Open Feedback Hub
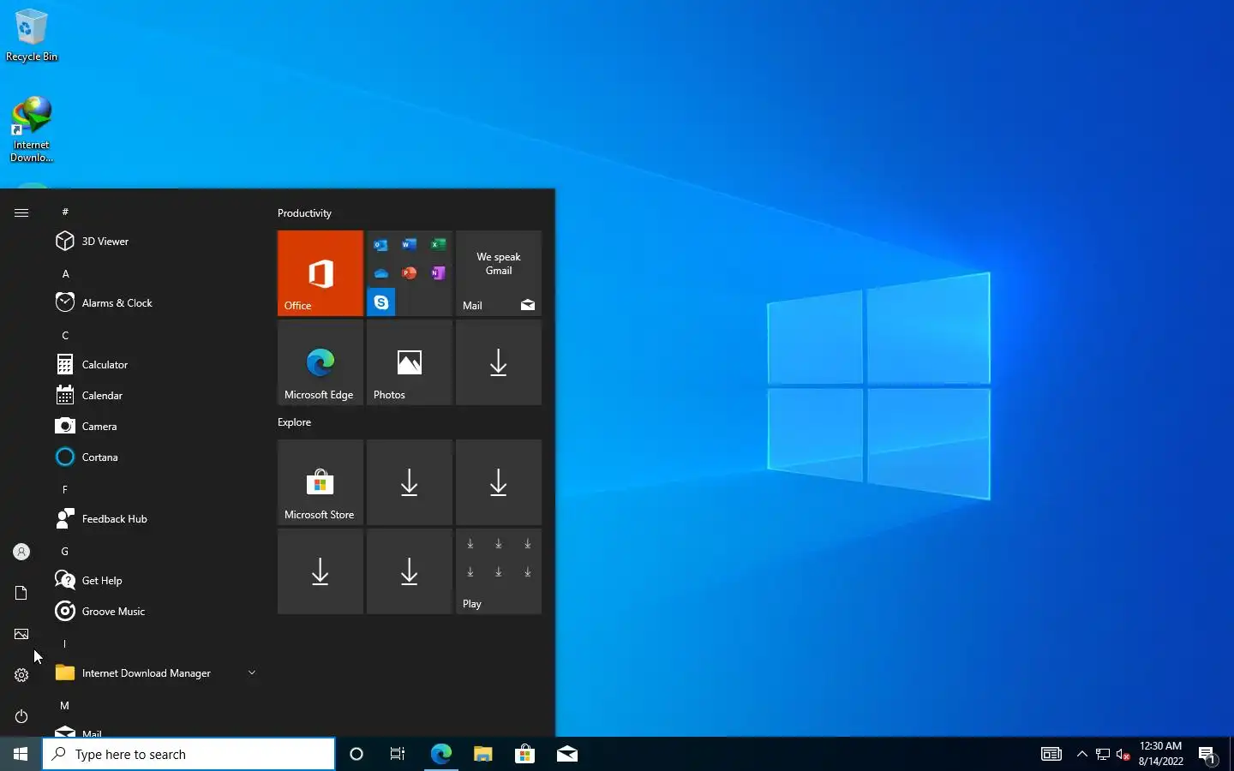Screen dimensions: 1234x771 click(154, 519)
